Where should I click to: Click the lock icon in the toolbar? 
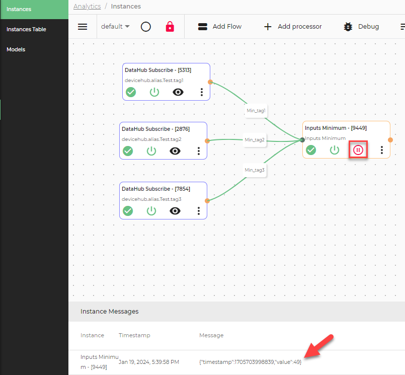tap(170, 27)
